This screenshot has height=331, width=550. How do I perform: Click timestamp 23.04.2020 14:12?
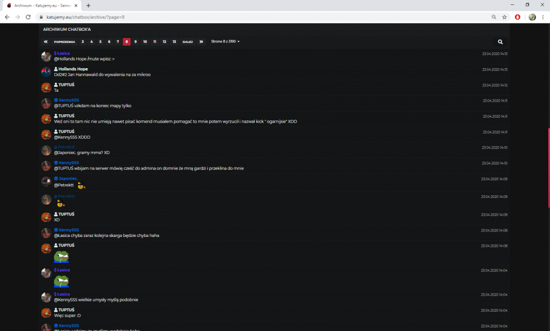494,85
